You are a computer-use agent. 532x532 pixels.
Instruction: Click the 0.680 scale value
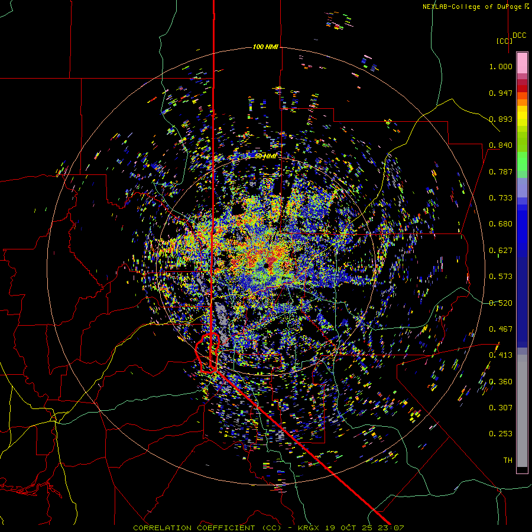[501, 224]
